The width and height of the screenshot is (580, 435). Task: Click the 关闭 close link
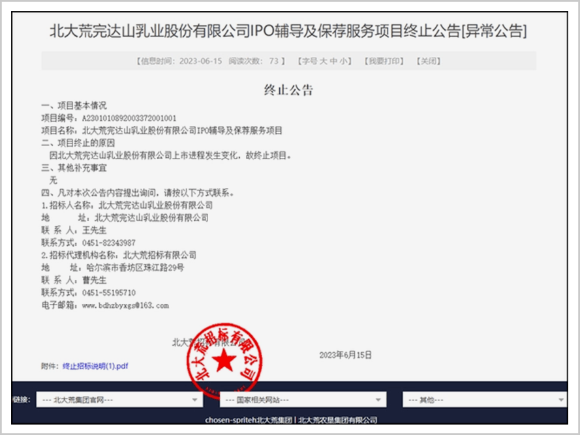427,61
